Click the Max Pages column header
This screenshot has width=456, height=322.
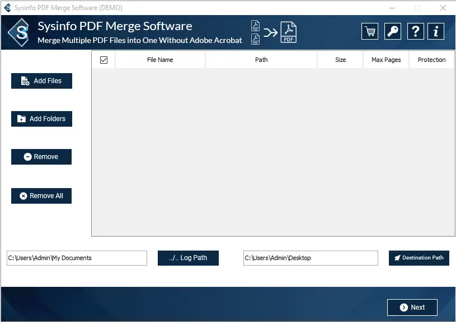pos(386,60)
